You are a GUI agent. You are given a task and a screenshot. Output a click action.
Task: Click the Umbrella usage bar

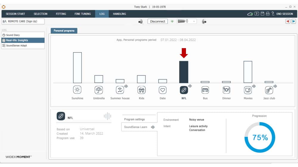coord(99,79)
